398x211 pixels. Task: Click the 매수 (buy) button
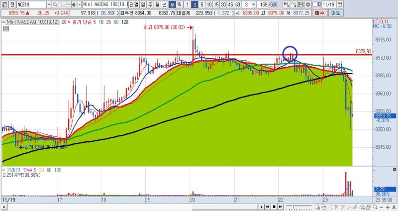(x=319, y=13)
